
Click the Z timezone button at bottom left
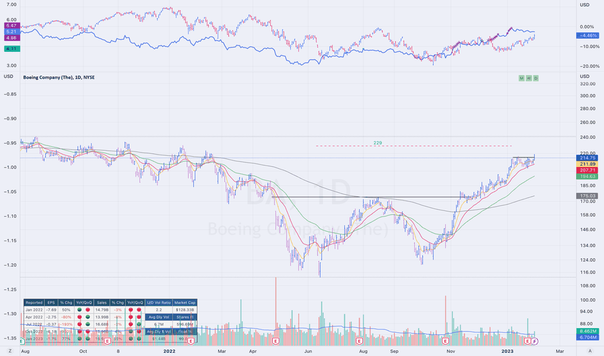[10, 351]
